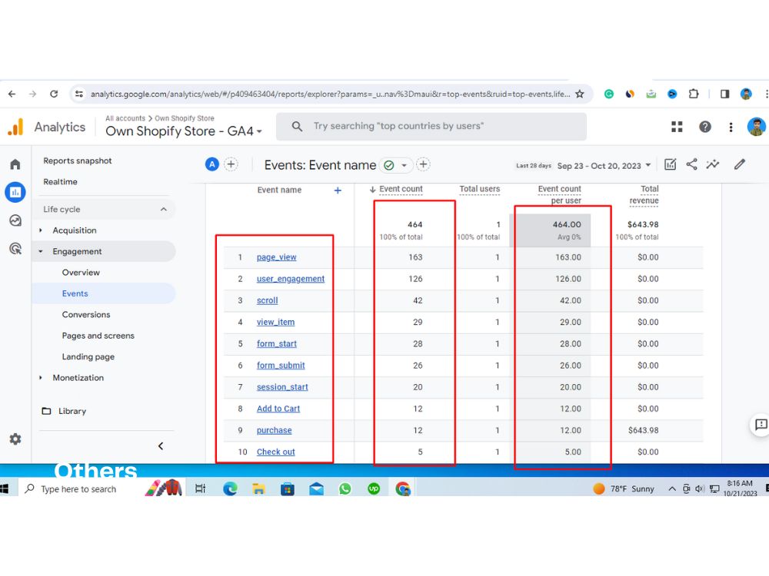Open the browser extensions puzzle icon
769x576 pixels.
(694, 94)
